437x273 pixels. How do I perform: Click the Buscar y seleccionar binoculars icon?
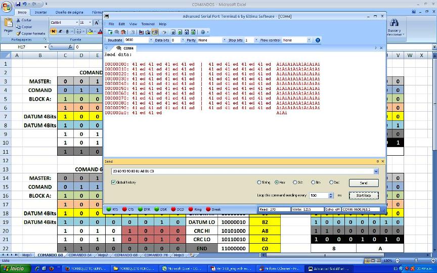tap(394, 23)
